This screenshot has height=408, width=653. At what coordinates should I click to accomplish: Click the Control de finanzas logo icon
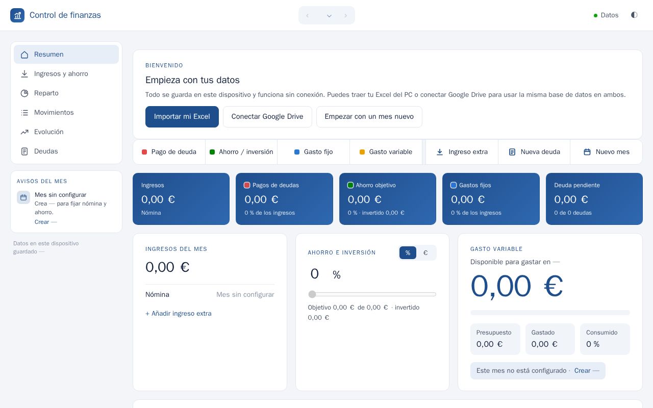point(17,15)
